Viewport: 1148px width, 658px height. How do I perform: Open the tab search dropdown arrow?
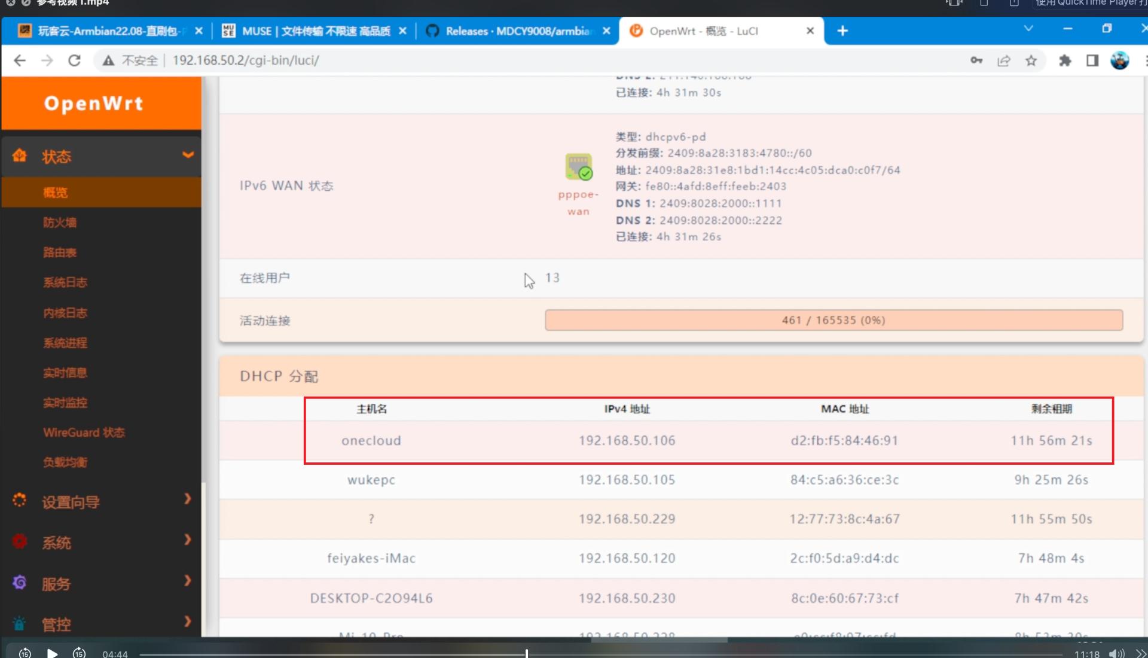[x=1028, y=29]
